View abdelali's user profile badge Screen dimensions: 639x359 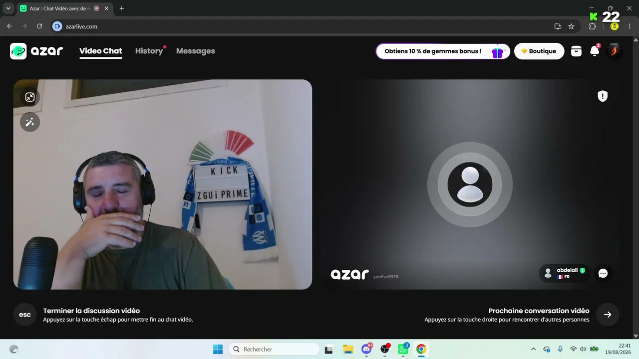tap(565, 273)
